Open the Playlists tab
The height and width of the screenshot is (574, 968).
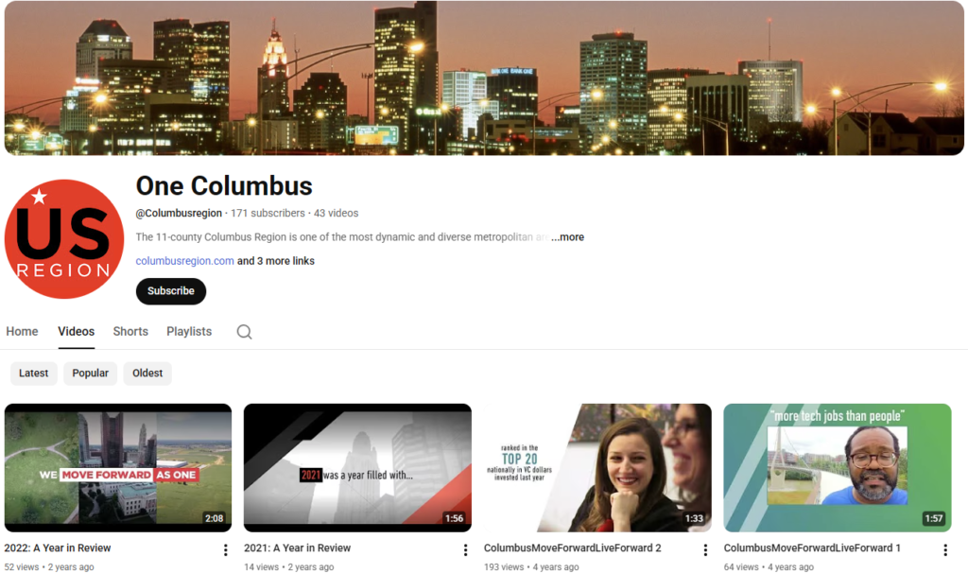point(189,332)
